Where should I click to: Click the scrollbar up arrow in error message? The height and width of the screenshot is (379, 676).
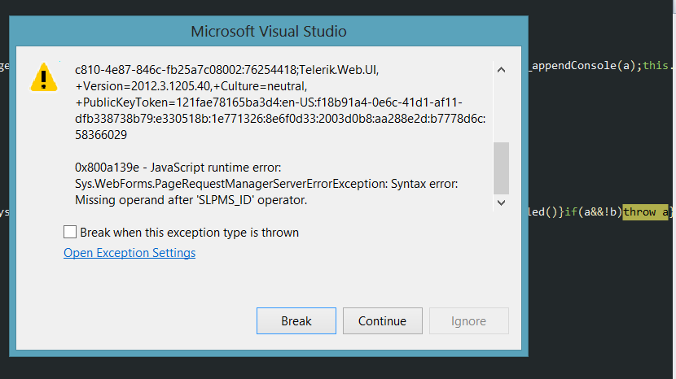point(501,70)
